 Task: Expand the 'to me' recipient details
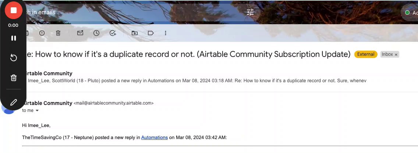37,111
